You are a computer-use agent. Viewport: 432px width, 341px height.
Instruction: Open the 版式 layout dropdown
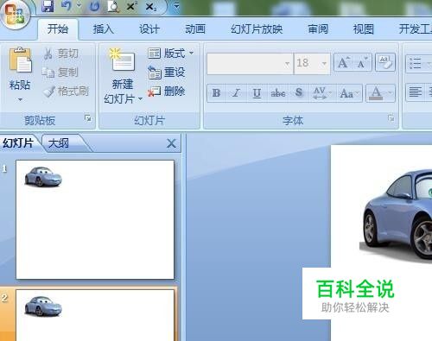click(x=170, y=54)
